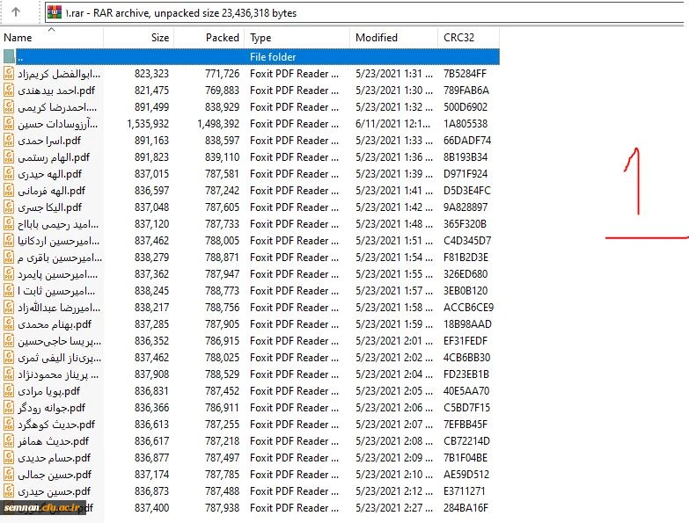689x523 pixels.
Task: Click PDF icon of احمد بیدهندی.pdf
Action: click(9, 91)
